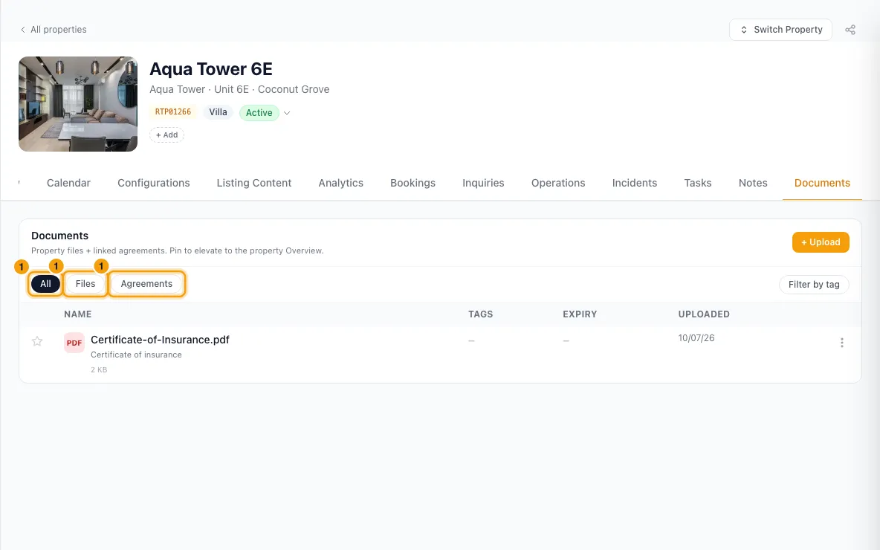Open the Bookings tab

coord(413,183)
